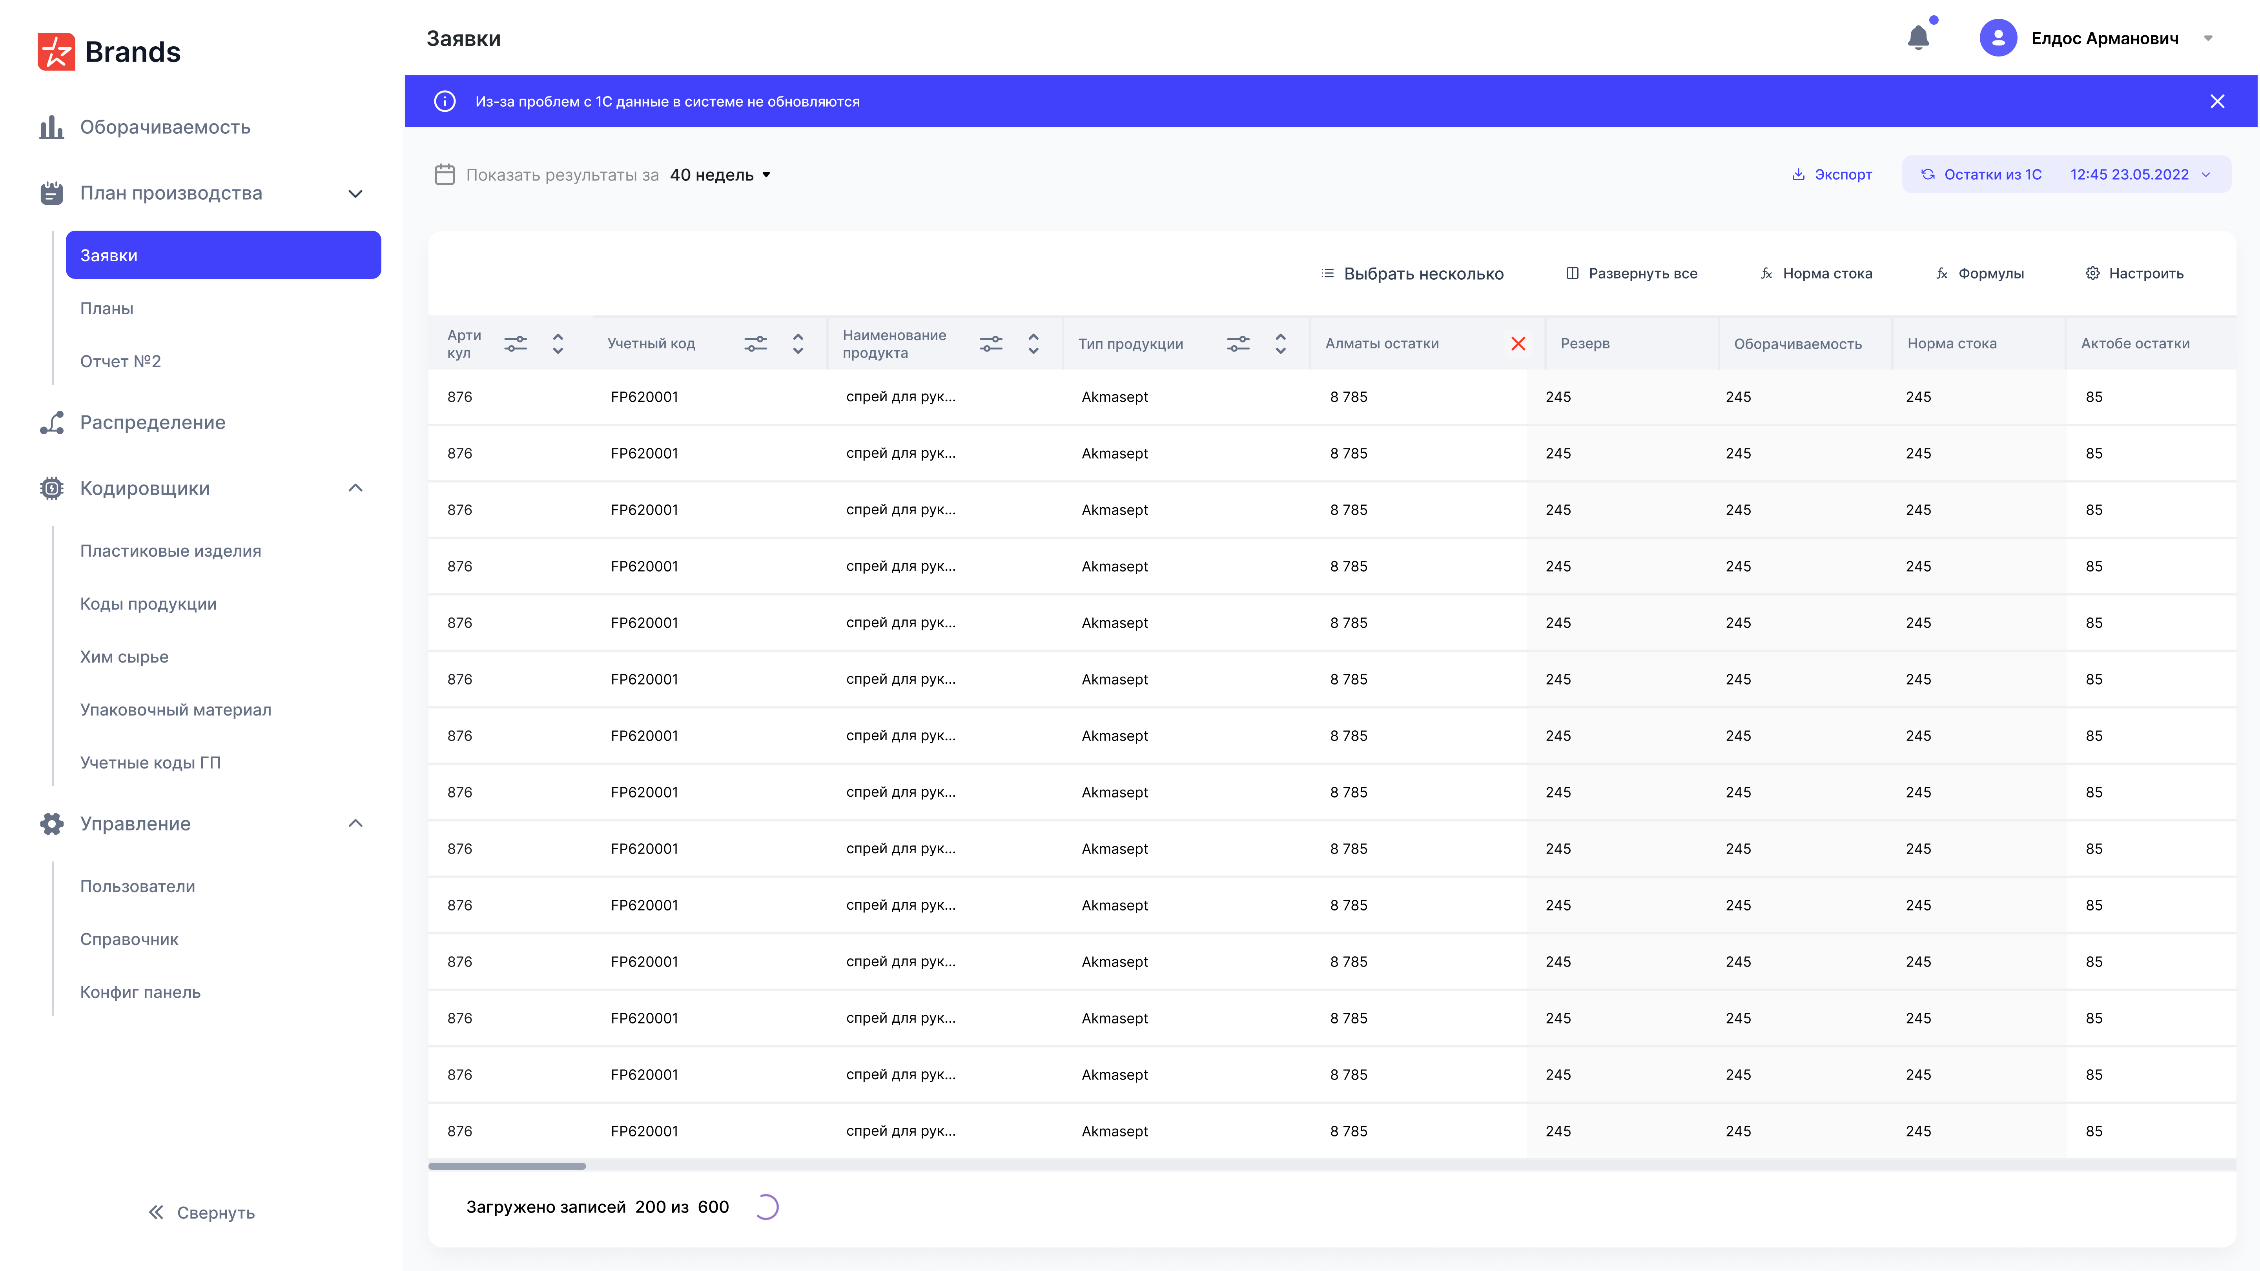
Task: Open filter for Наименование продукта column
Action: point(990,344)
